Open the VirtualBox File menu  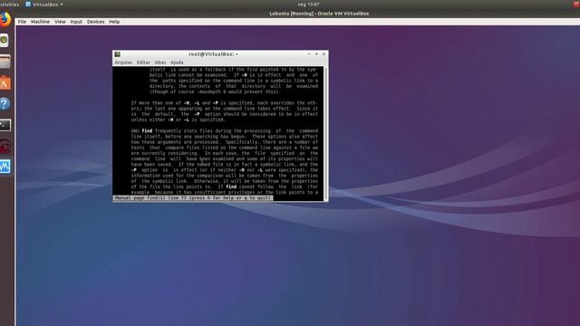click(22, 22)
